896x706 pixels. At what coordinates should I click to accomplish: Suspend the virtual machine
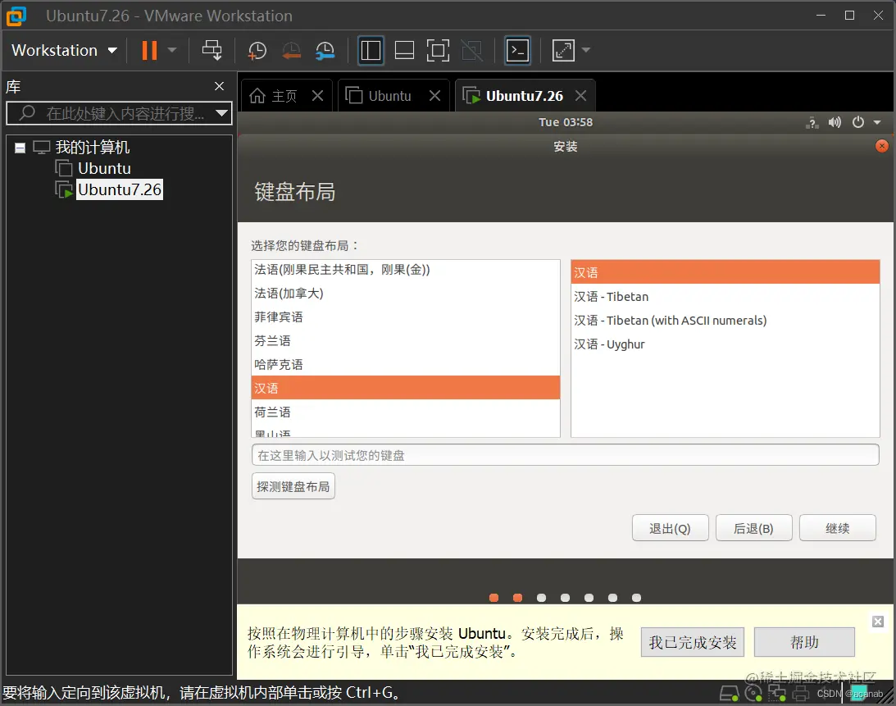click(x=151, y=50)
